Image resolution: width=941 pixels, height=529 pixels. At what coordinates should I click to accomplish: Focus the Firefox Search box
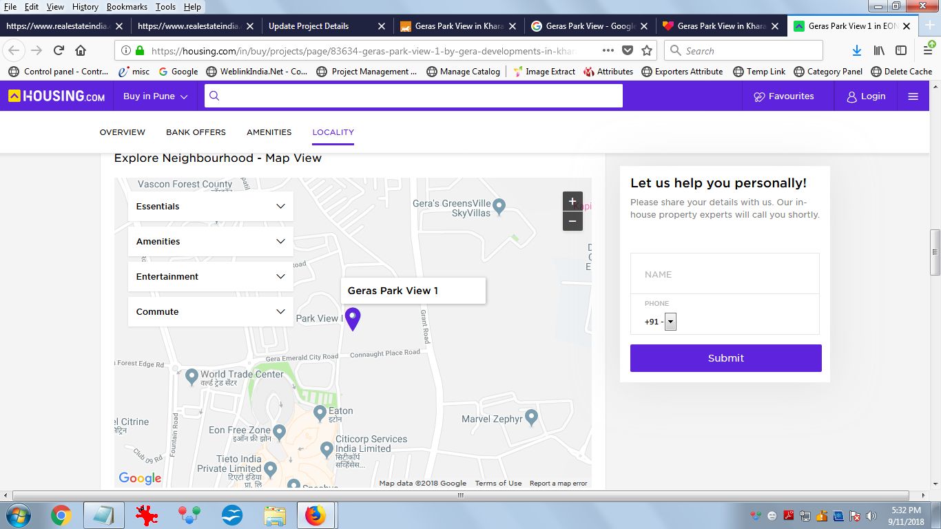coord(744,50)
